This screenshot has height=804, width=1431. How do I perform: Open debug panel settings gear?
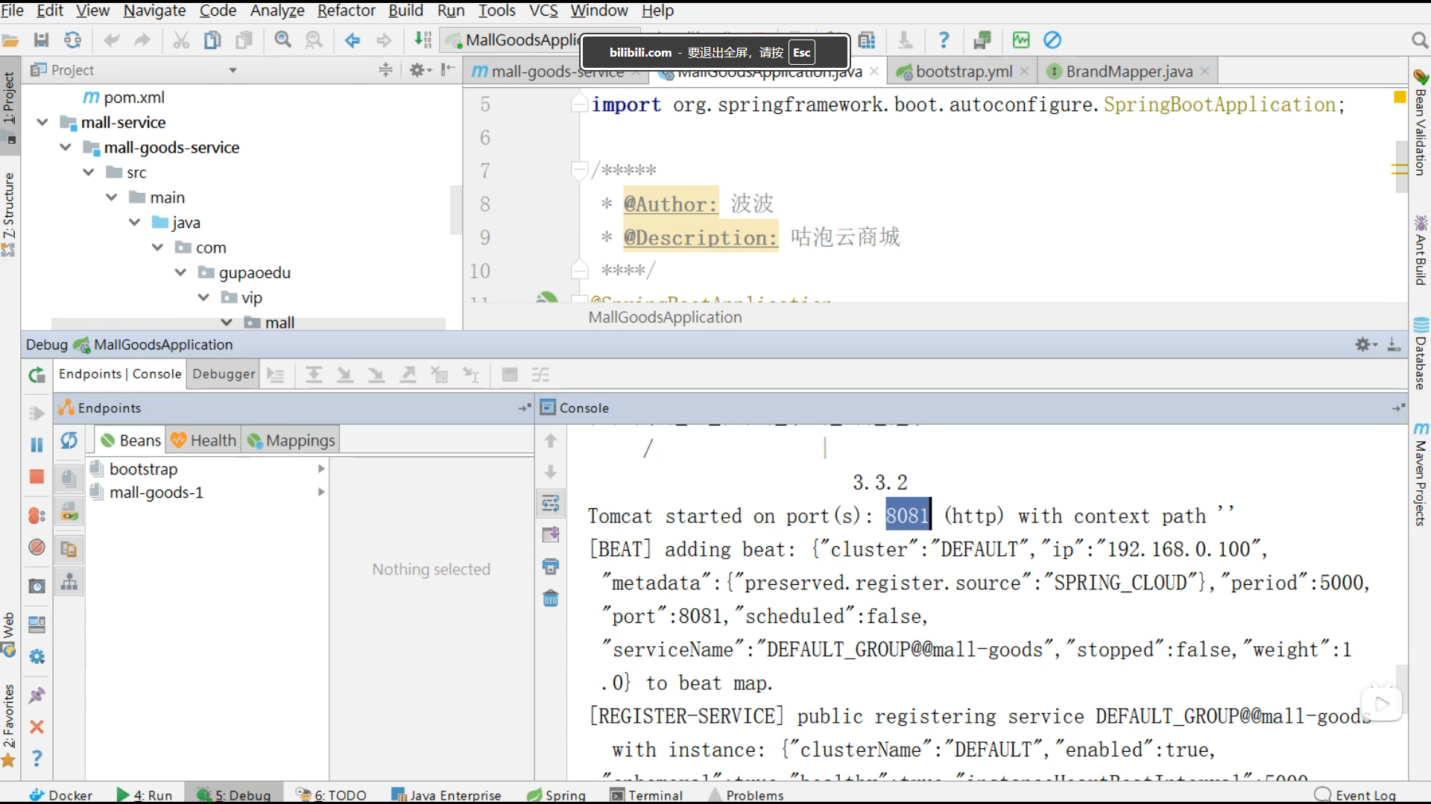point(1365,344)
